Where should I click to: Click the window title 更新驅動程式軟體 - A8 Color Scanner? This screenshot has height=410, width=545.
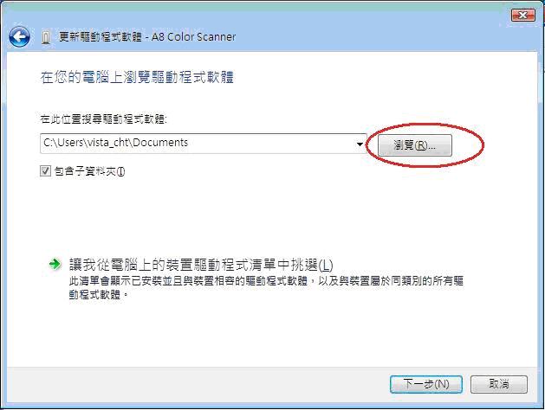(x=147, y=37)
